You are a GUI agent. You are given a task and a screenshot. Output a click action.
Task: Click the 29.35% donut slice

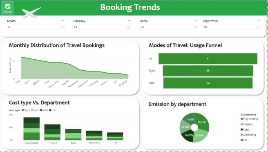[x=203, y=122]
